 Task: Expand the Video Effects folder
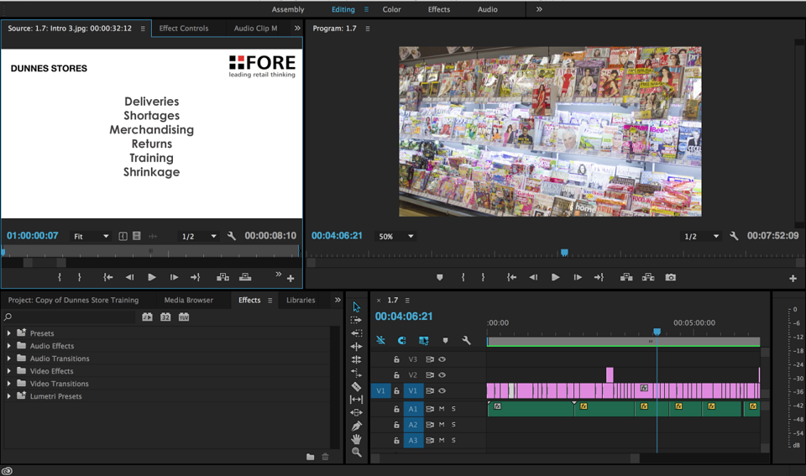(8, 370)
